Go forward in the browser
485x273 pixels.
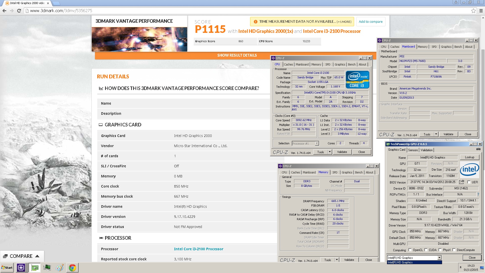(12, 11)
